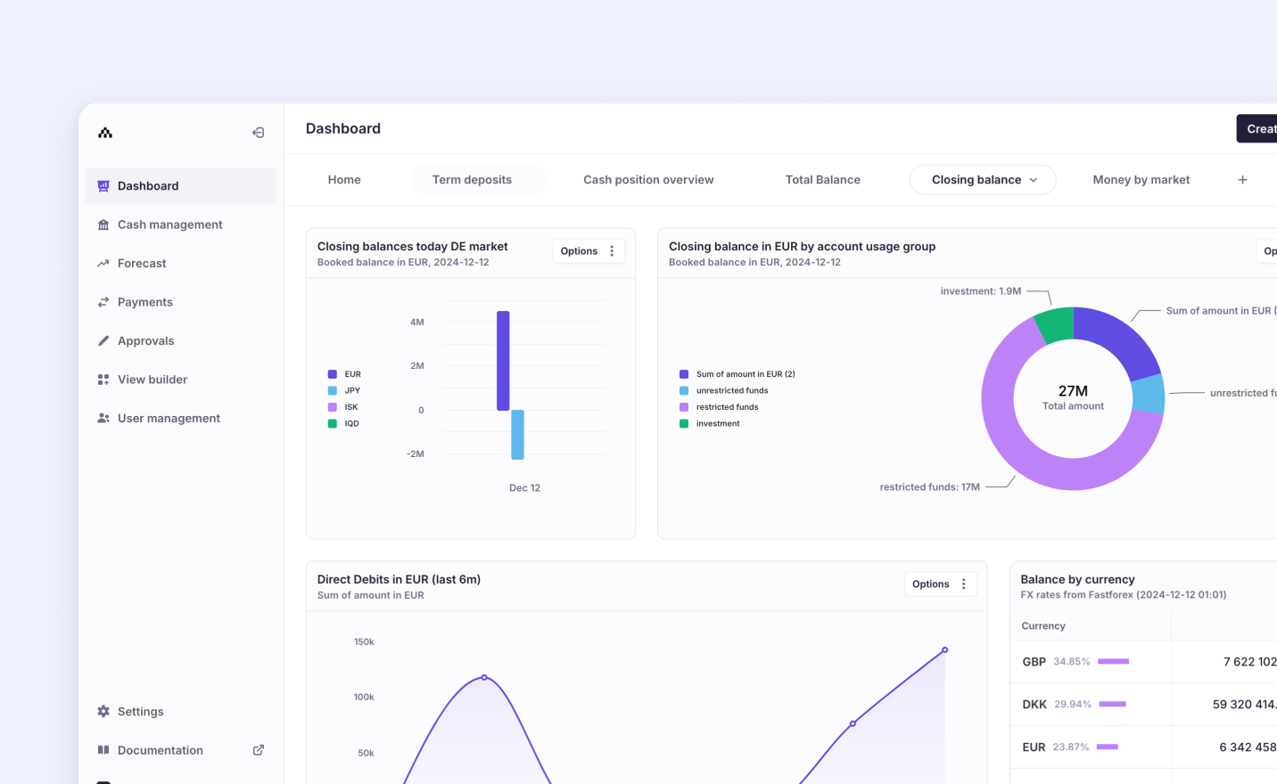1277x784 pixels.
Task: Click the View builder grid icon
Action: point(103,380)
